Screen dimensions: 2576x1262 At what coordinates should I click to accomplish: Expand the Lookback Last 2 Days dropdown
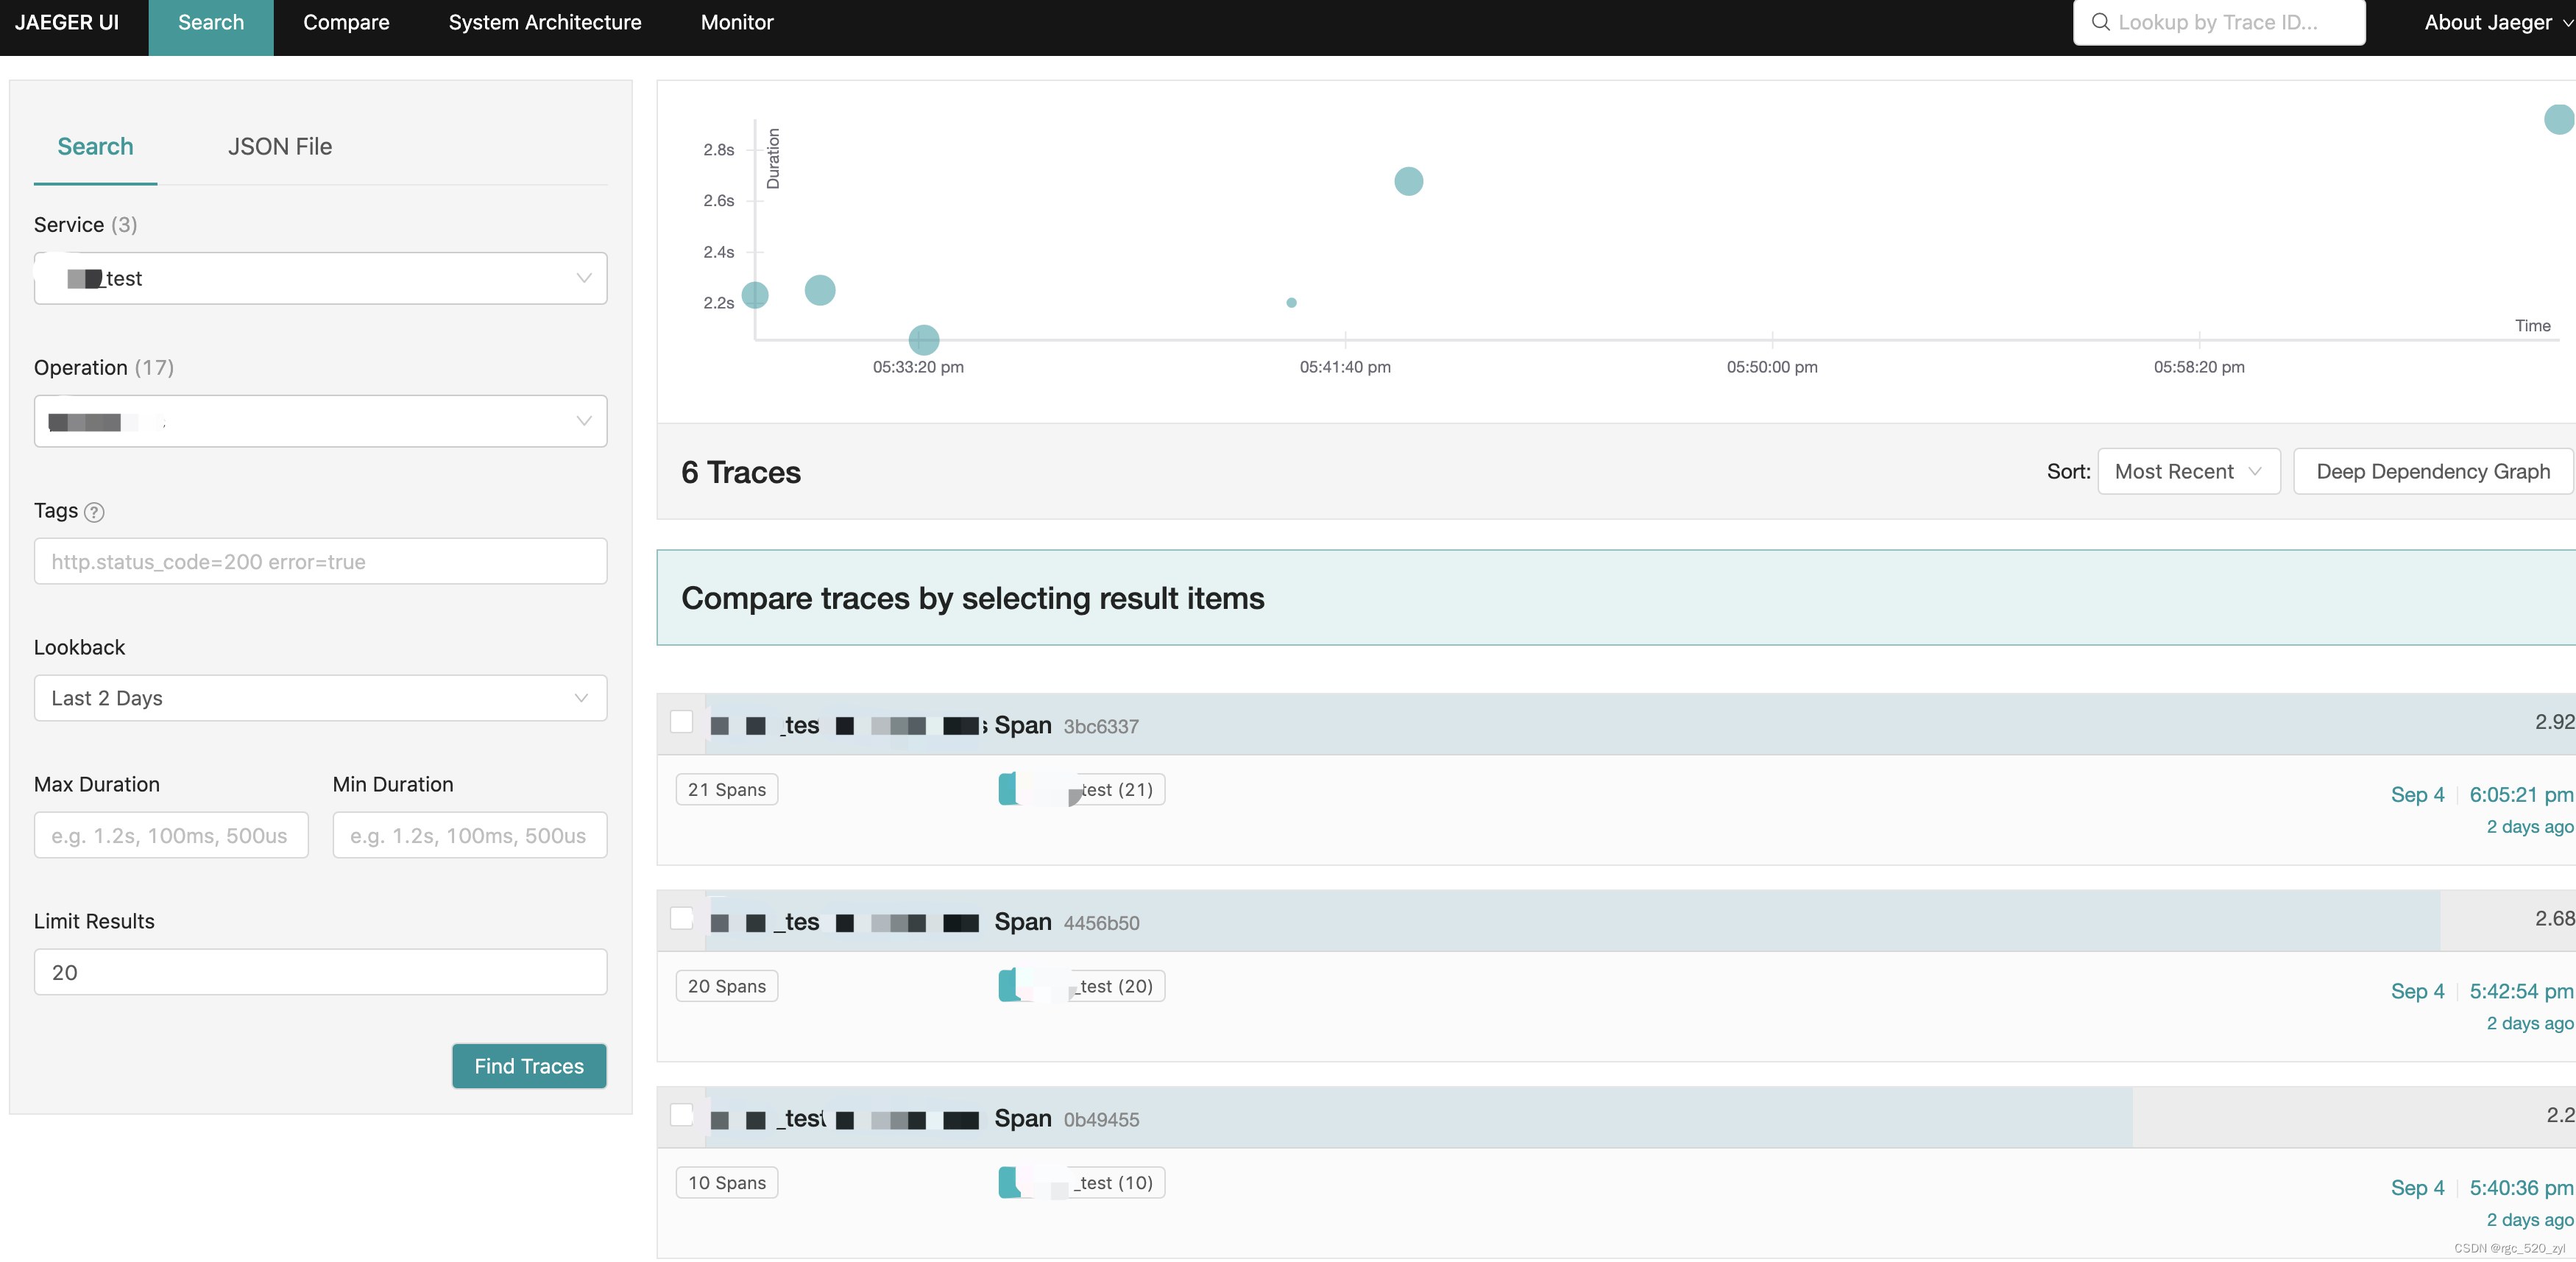pos(320,698)
